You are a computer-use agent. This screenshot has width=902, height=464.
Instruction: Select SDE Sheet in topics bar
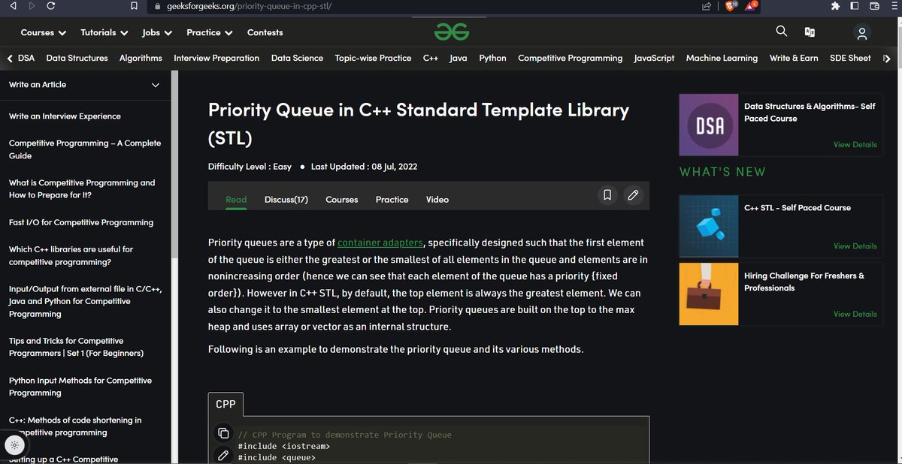(x=850, y=58)
